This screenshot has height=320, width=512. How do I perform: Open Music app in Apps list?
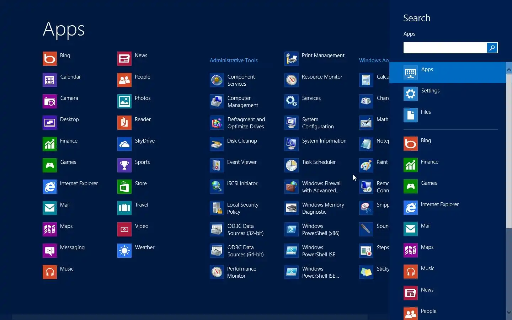click(x=50, y=272)
